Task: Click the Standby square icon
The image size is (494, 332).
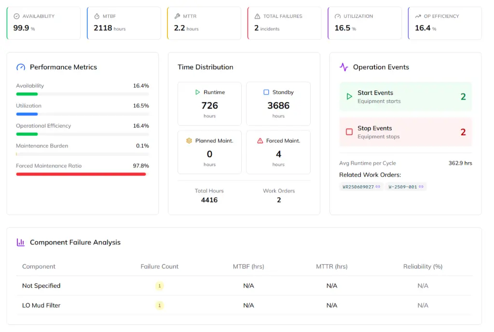Action: pos(266,92)
